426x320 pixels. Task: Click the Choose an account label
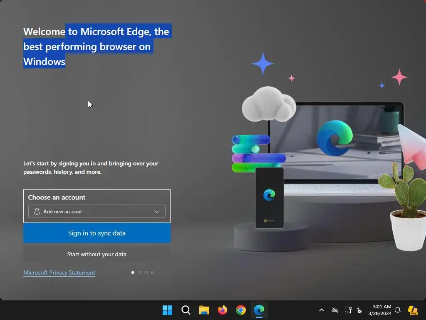pyautogui.click(x=57, y=197)
